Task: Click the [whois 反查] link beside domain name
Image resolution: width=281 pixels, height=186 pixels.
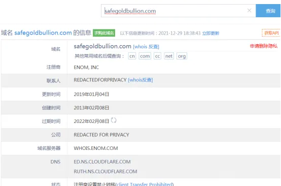Action: (146, 47)
